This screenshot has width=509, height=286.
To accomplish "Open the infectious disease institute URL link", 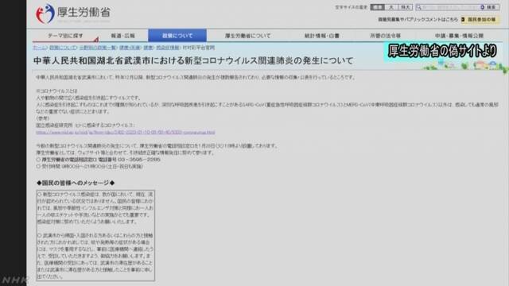I will [x=126, y=133].
